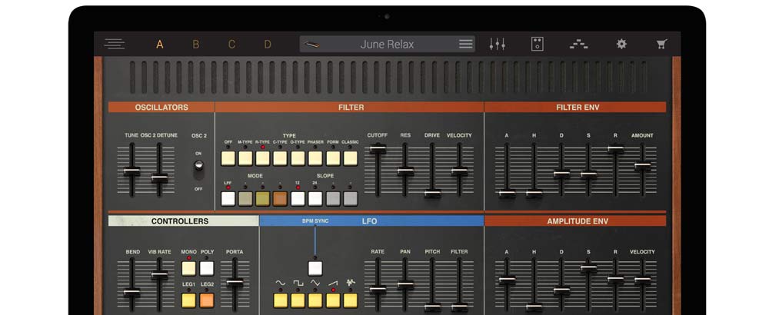The width and height of the screenshot is (769, 315).
Task: Select the R-TYPE filter button
Action: (263, 158)
